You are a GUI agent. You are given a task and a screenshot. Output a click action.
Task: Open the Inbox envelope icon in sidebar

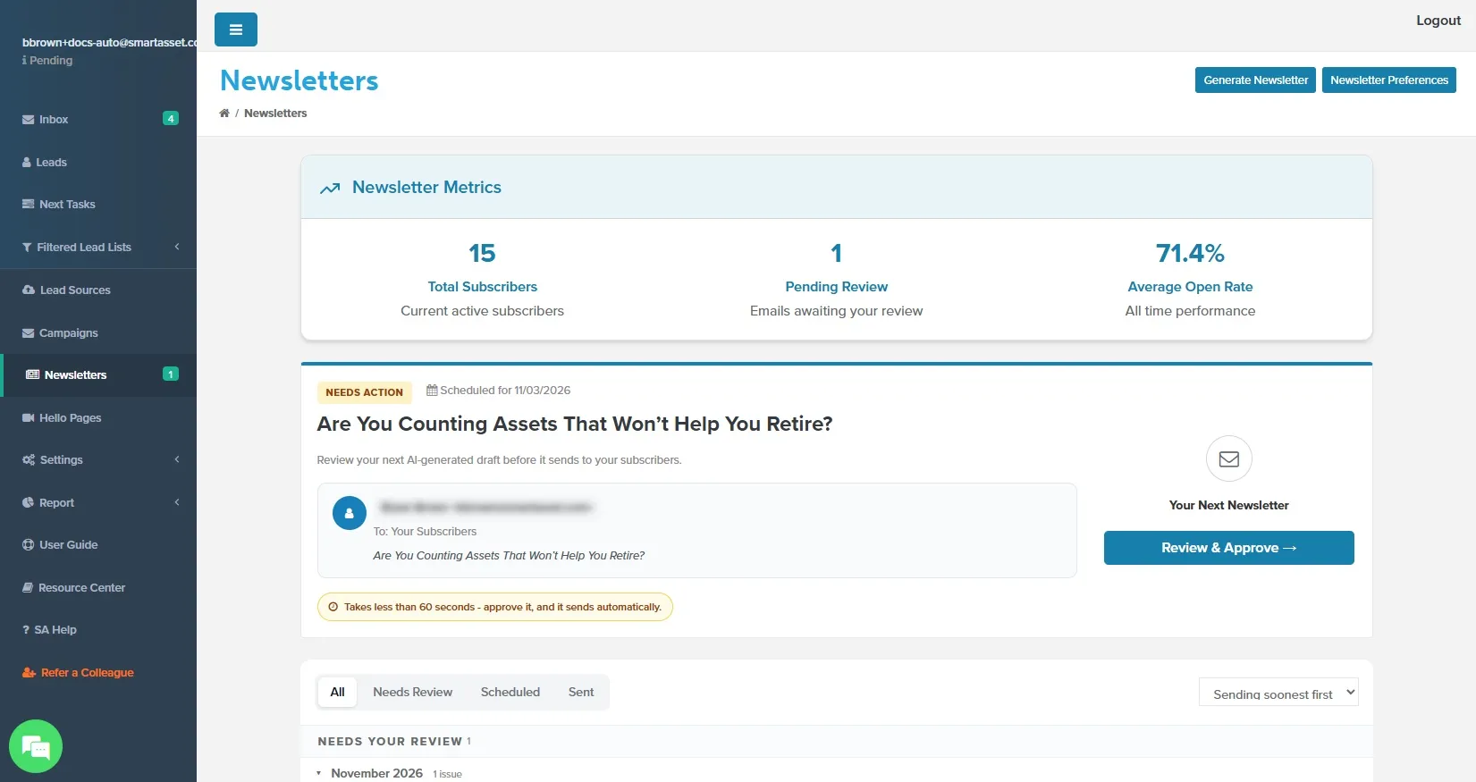point(28,120)
